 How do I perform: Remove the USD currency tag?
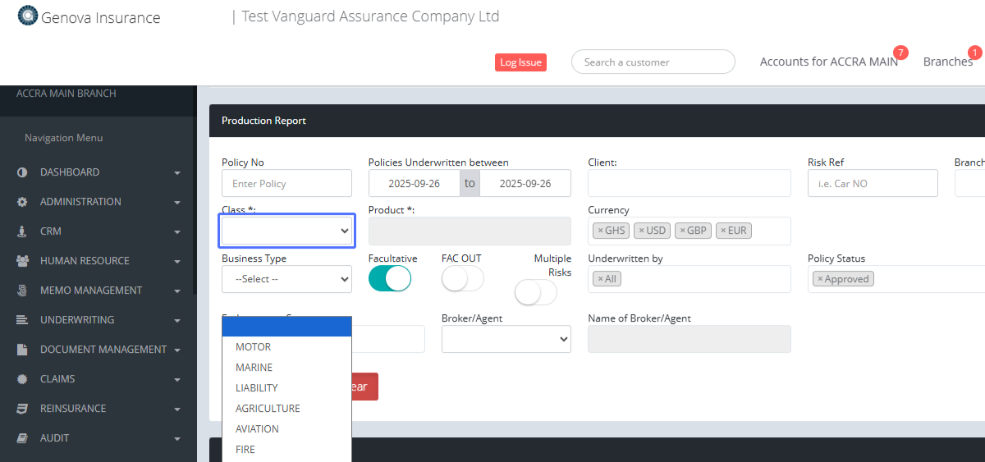642,231
